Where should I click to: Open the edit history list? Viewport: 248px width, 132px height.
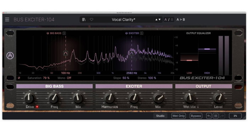tap(215, 116)
